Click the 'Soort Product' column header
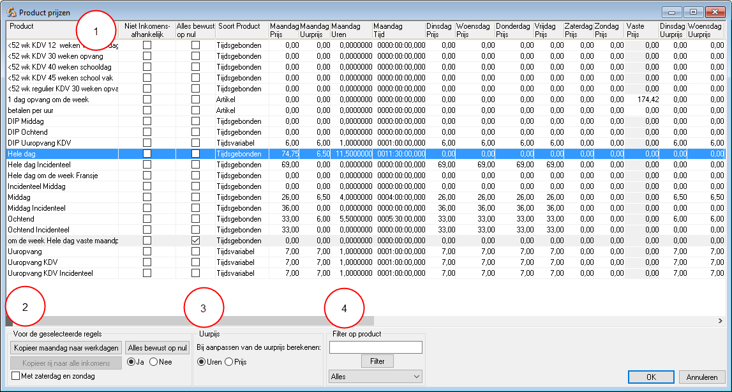Image resolution: width=732 pixels, height=392 pixels. 239,26
